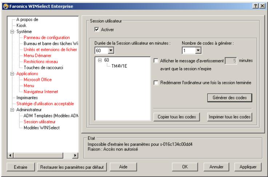The image size is (268, 177).
Task: Select Menu Démarrer in the tree
Action: (x=37, y=56)
